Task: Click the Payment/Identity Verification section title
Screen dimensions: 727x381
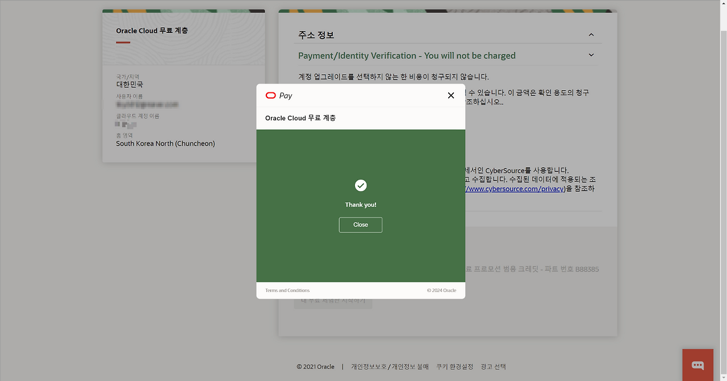Action: click(x=407, y=56)
